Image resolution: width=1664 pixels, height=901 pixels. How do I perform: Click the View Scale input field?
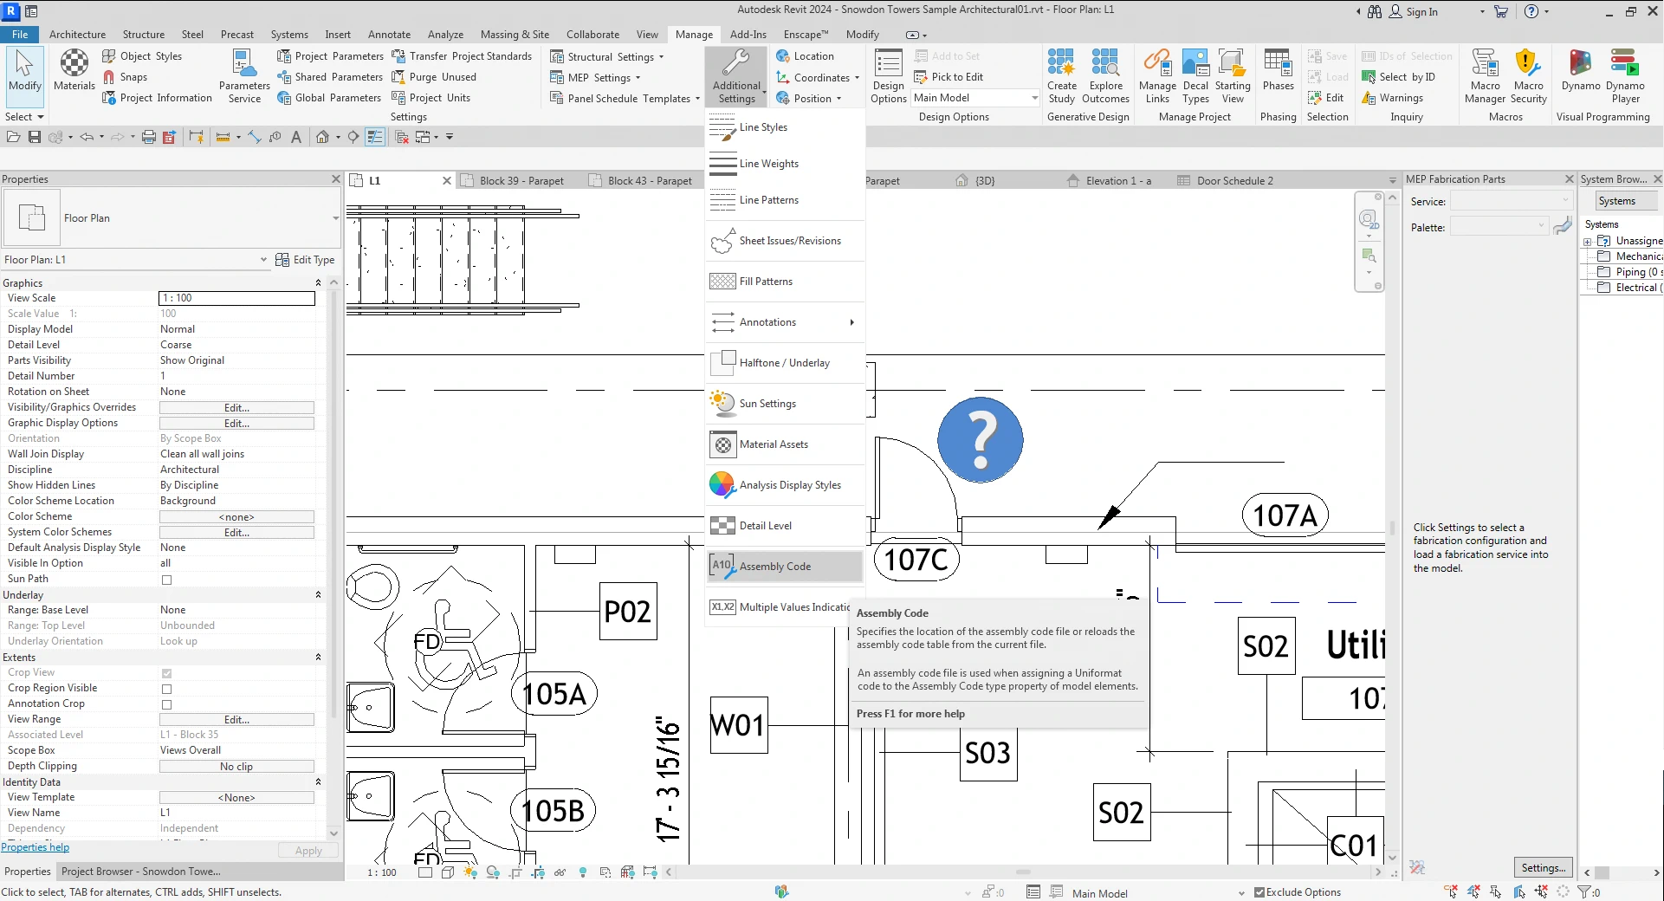click(x=236, y=298)
